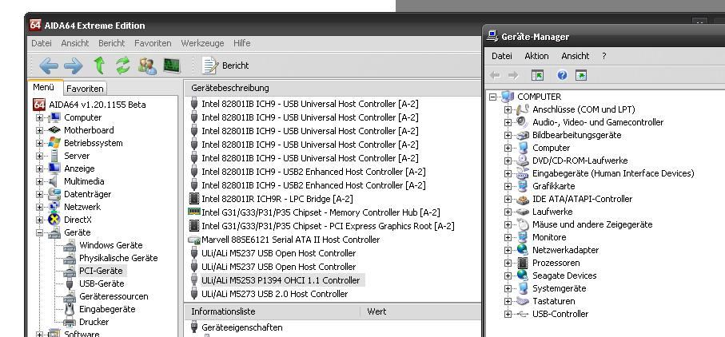
Task: Select PCI-Geräte in the tree
Action: (x=101, y=271)
